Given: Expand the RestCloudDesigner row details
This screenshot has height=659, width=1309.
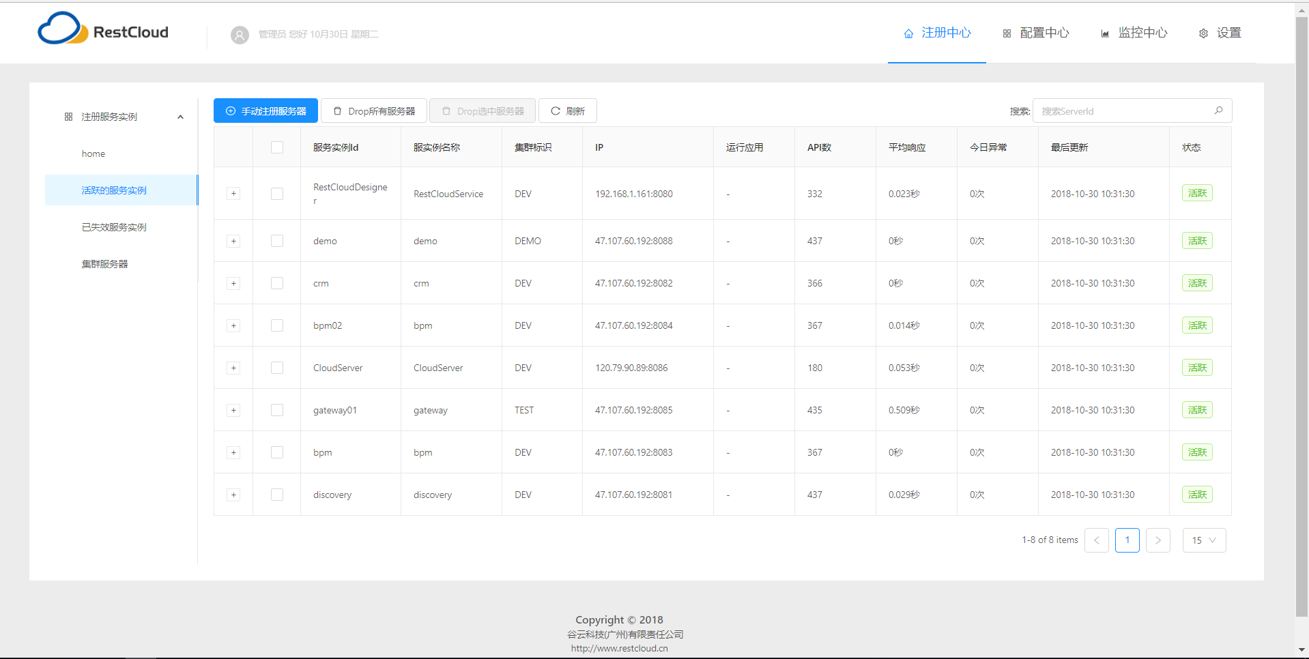Looking at the screenshot, I should [233, 194].
